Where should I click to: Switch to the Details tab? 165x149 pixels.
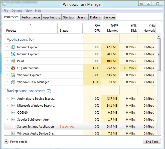point(95,17)
